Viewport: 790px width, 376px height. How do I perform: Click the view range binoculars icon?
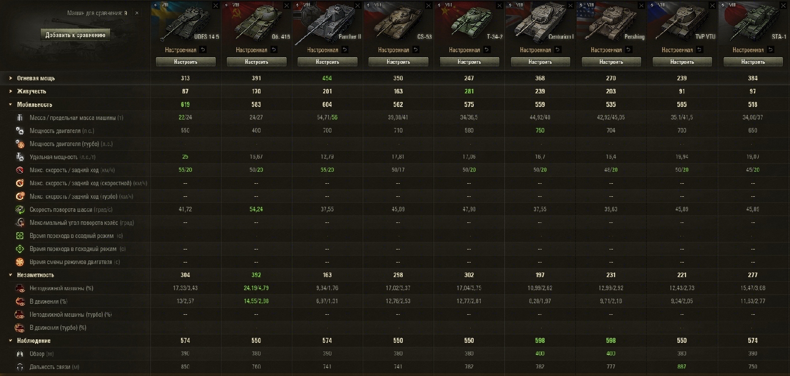click(x=20, y=354)
